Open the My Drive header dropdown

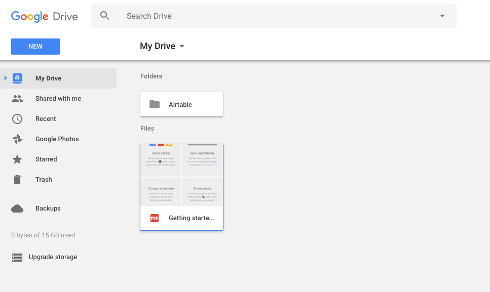(x=162, y=46)
